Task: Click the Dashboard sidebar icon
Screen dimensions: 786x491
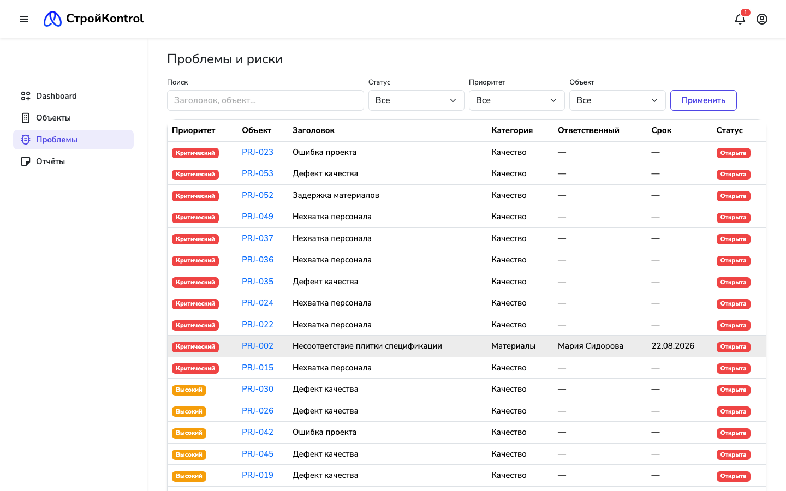Action: 26,96
